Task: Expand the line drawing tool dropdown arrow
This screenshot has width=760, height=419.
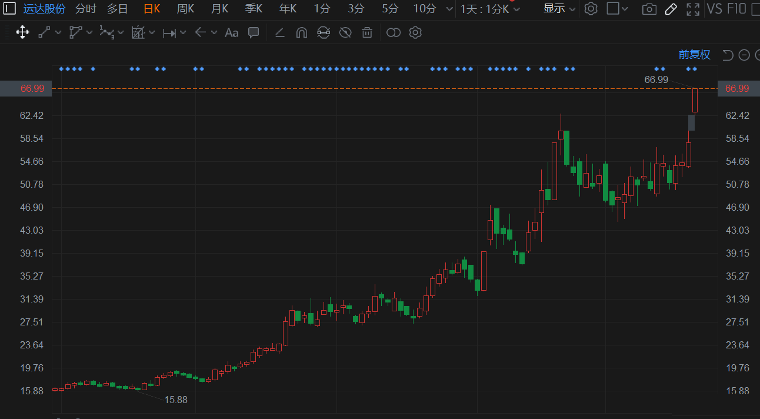Action: click(x=58, y=32)
